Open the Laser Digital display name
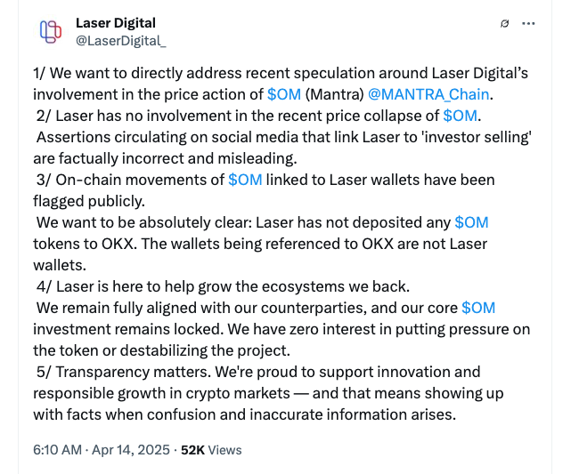 [x=116, y=22]
